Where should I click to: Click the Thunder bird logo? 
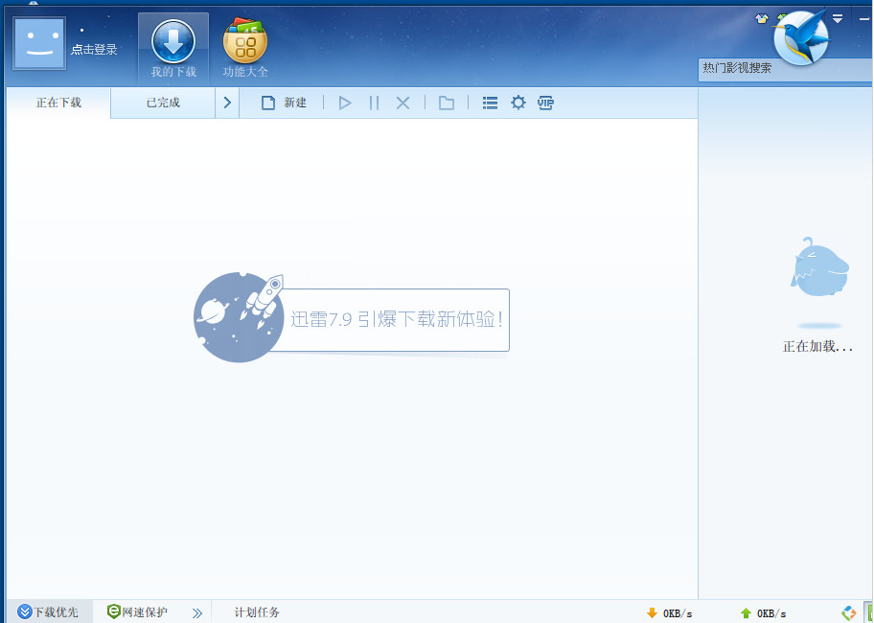803,38
